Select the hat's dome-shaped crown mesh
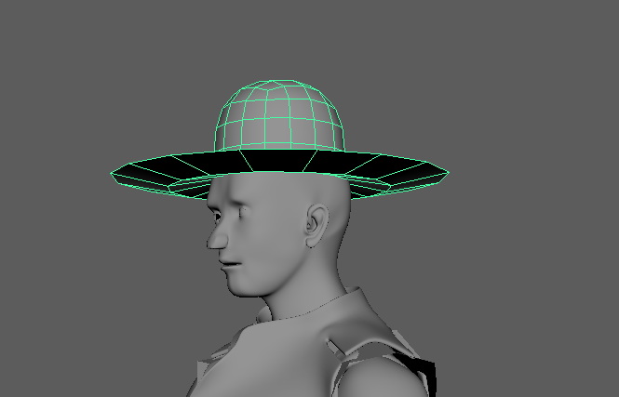Viewport: 619px width, 397px height. tap(279, 116)
